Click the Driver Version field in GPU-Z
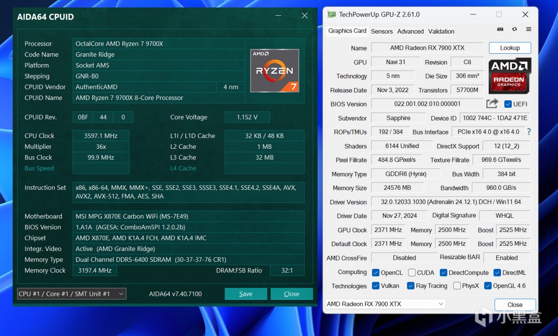 click(451, 202)
